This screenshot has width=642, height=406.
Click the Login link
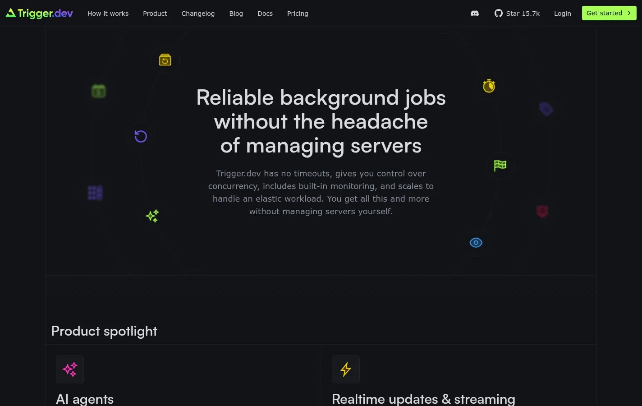[563, 14]
